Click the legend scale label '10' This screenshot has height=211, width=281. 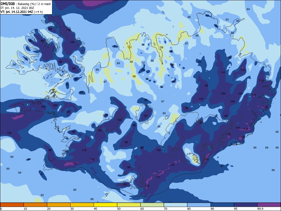(25, 209)
